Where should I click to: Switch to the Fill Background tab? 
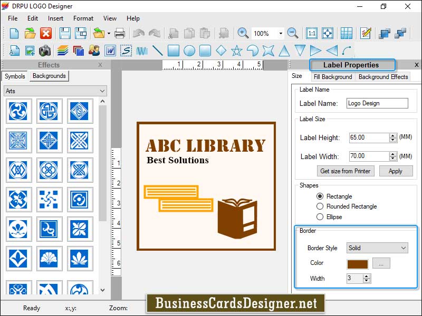[332, 77]
